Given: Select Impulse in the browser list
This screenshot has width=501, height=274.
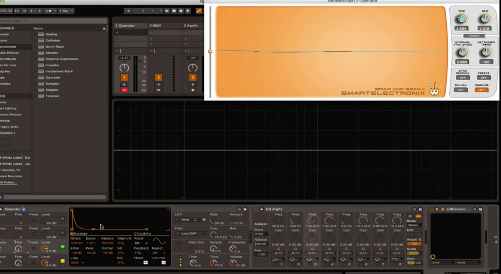Looking at the screenshot, I should pyautogui.click(x=52, y=65).
